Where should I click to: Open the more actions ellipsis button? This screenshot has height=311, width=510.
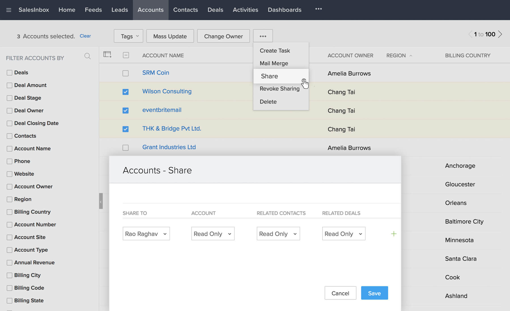click(x=263, y=36)
